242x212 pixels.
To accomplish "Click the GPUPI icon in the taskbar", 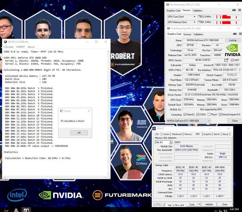I will [x=26, y=210].
